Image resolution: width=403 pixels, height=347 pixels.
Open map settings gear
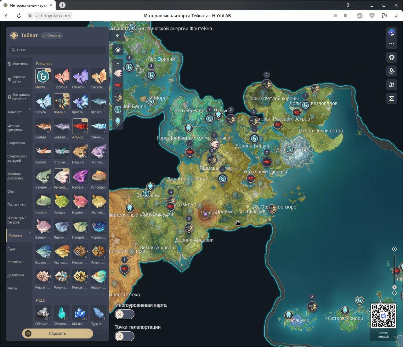coord(392,57)
